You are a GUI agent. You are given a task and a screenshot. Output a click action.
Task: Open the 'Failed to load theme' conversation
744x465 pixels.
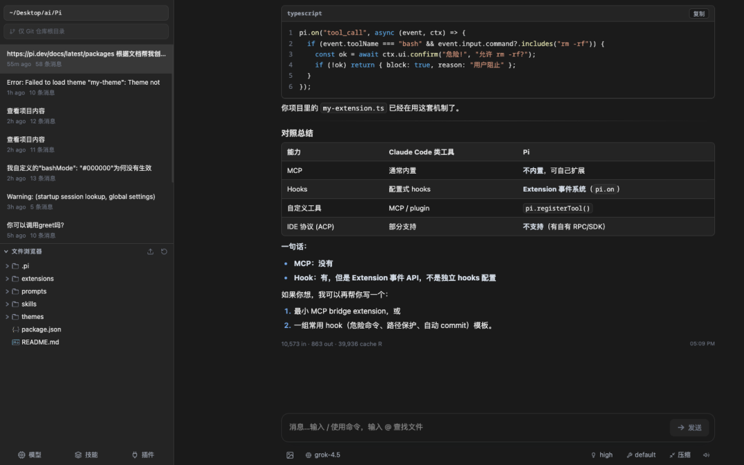coord(86,87)
